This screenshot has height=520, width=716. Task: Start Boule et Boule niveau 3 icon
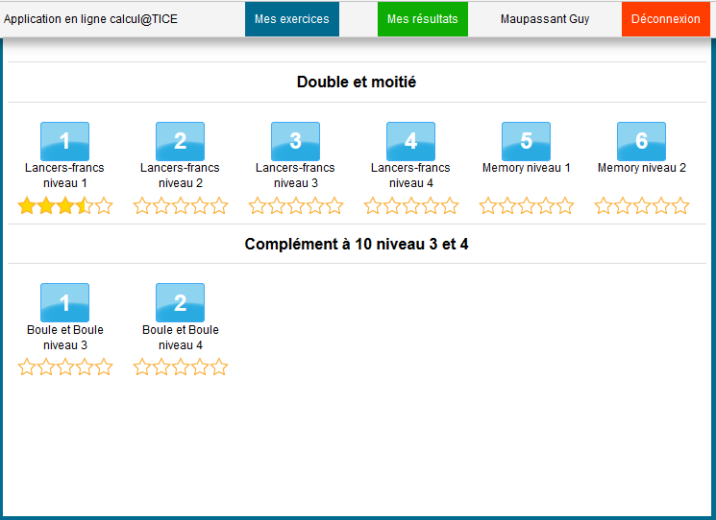point(64,302)
